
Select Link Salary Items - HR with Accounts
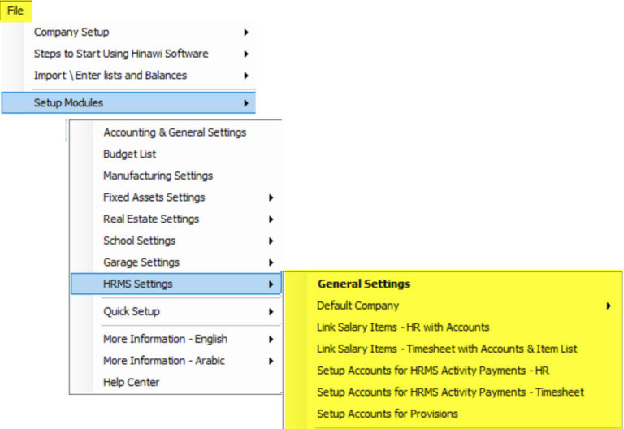403,327
